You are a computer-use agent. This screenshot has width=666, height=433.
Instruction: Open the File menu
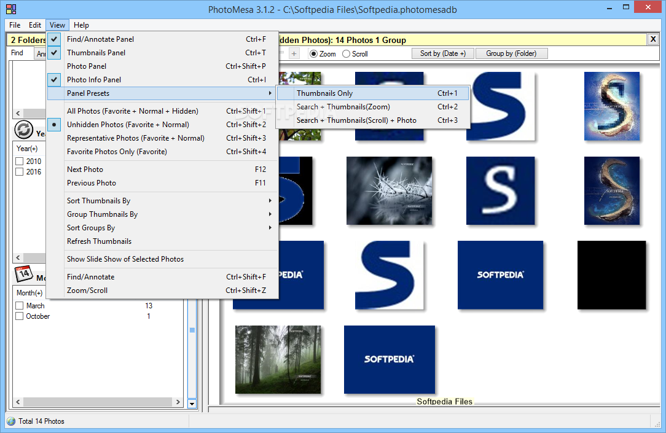15,25
